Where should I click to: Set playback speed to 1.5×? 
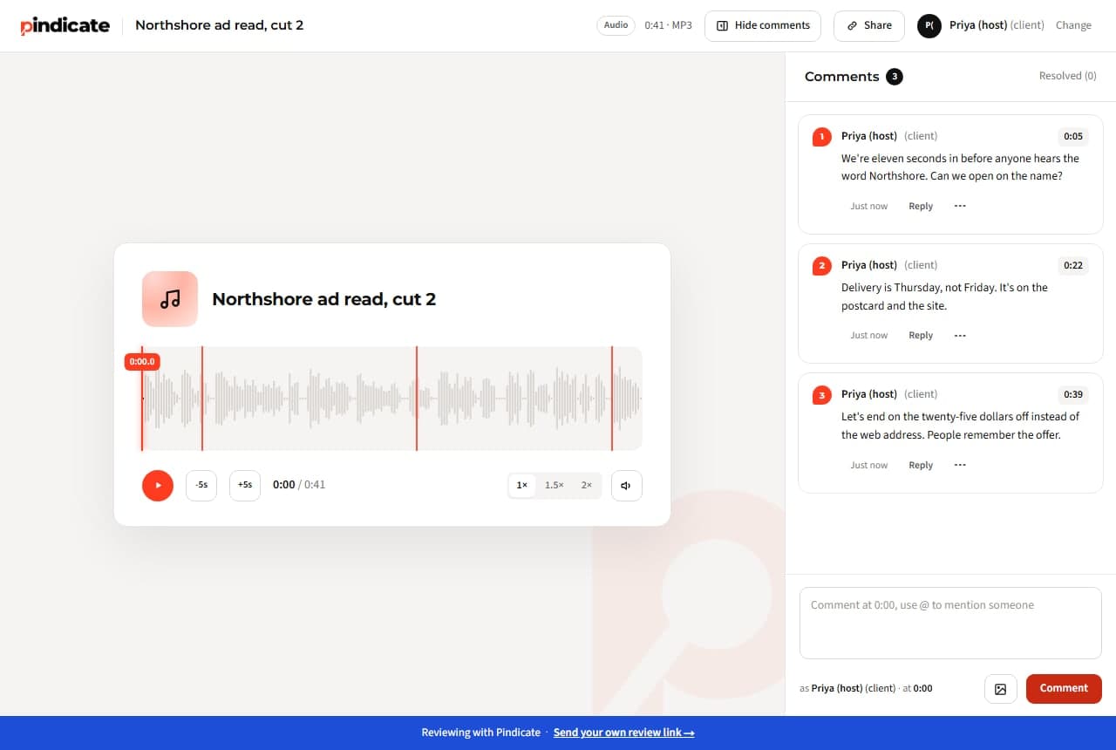click(555, 486)
